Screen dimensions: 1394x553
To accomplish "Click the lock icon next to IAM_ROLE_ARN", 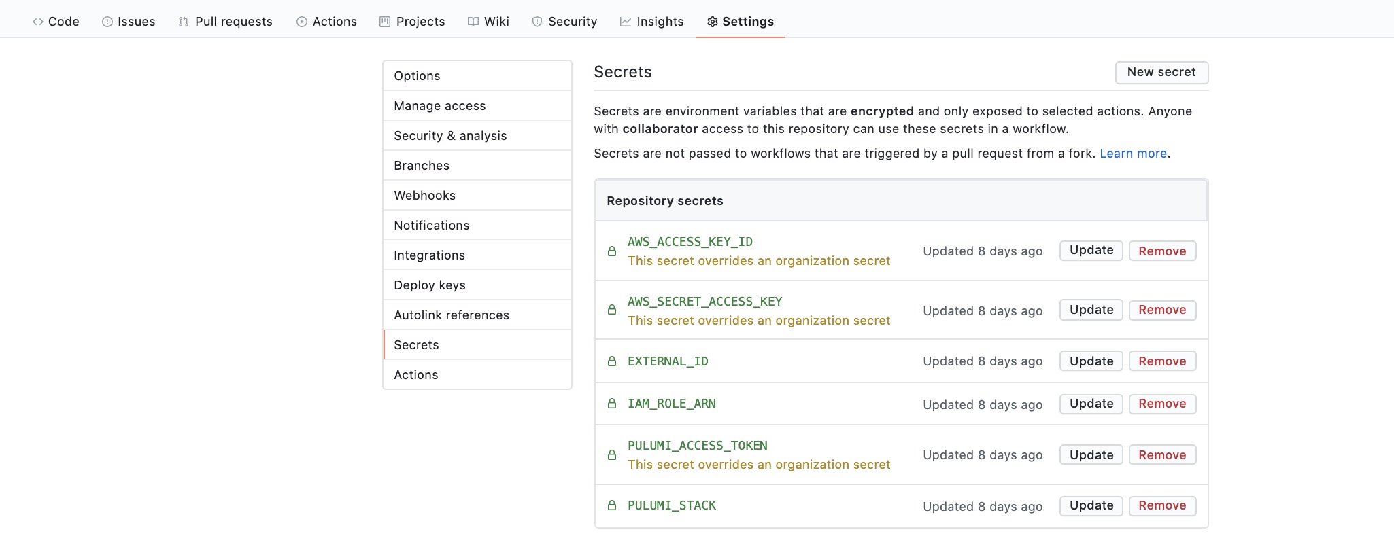I will (612, 404).
